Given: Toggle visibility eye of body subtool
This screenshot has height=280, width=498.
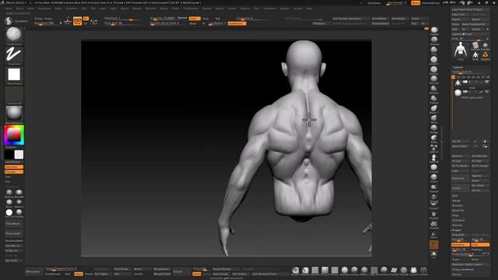Looking at the screenshot, I should click(487, 82).
